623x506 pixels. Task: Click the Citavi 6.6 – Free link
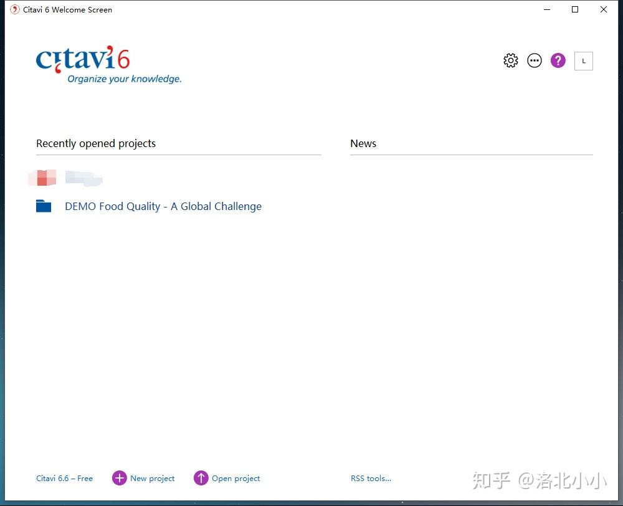tap(64, 478)
